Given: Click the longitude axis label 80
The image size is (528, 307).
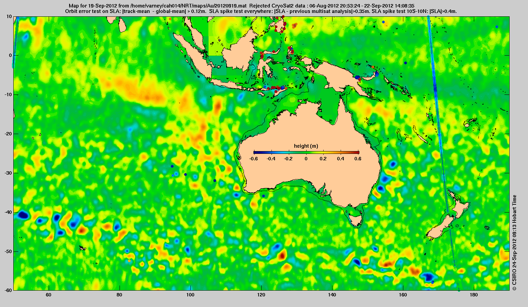Looking at the screenshot, I should [119, 295].
